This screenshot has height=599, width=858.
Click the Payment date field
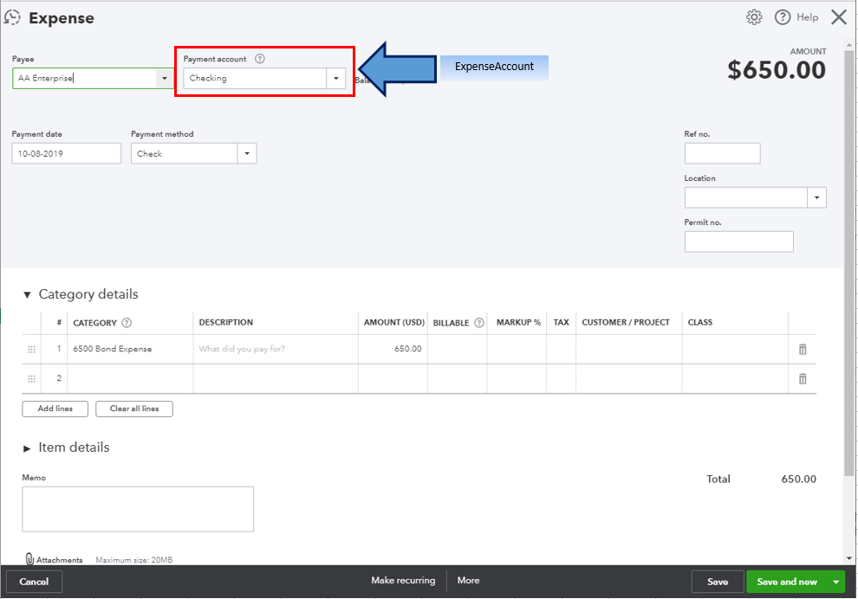pos(66,153)
